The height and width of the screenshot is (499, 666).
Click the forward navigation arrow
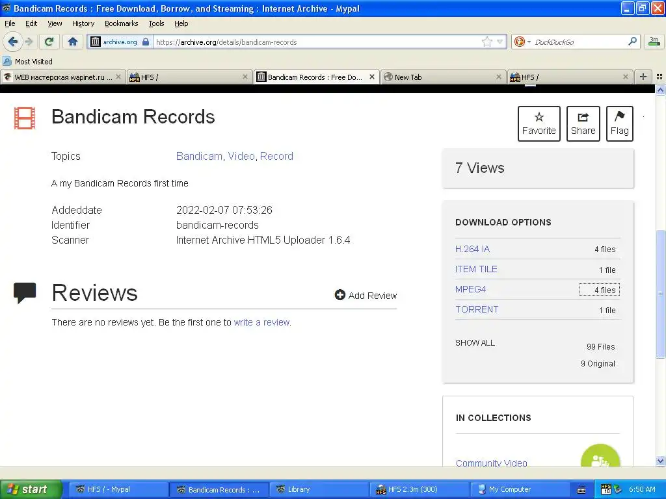click(x=29, y=42)
